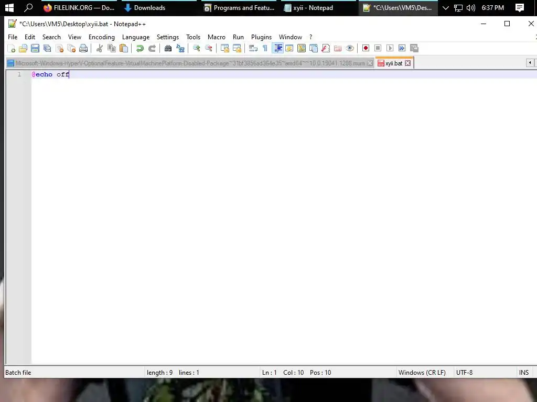Open the Settings menu
Screen dimensions: 537x402
click(x=168, y=37)
